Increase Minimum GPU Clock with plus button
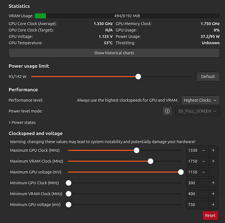Screen dimensions: 225x223 213,183
